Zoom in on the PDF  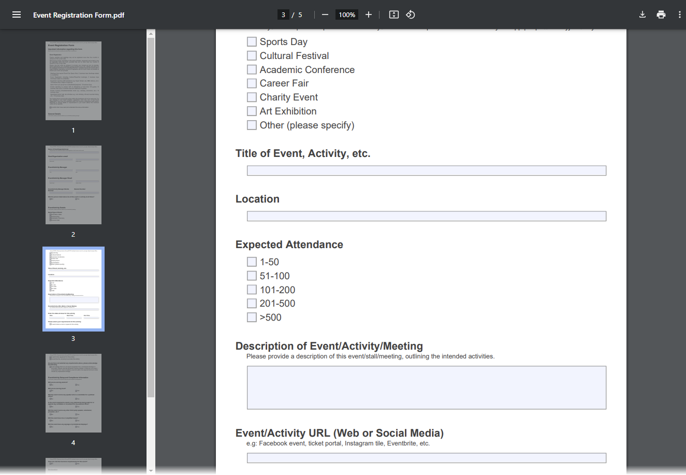[x=368, y=15]
